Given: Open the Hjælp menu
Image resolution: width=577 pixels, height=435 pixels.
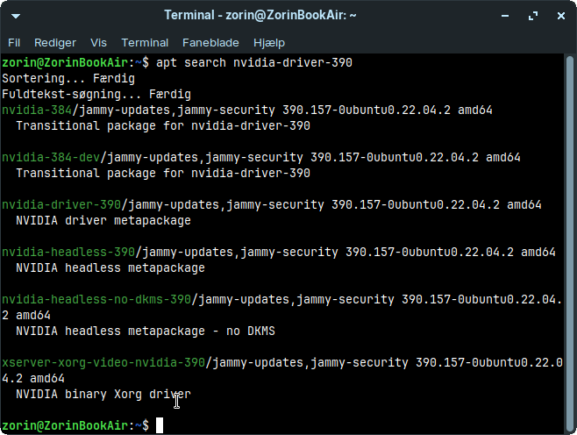Looking at the screenshot, I should [x=269, y=43].
